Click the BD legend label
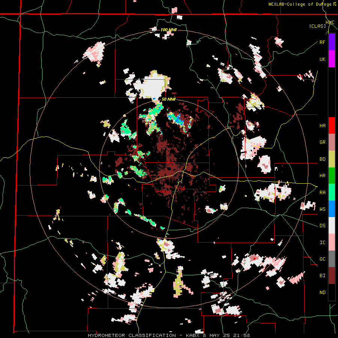Screen dimensions: 338x338 (x=322, y=159)
